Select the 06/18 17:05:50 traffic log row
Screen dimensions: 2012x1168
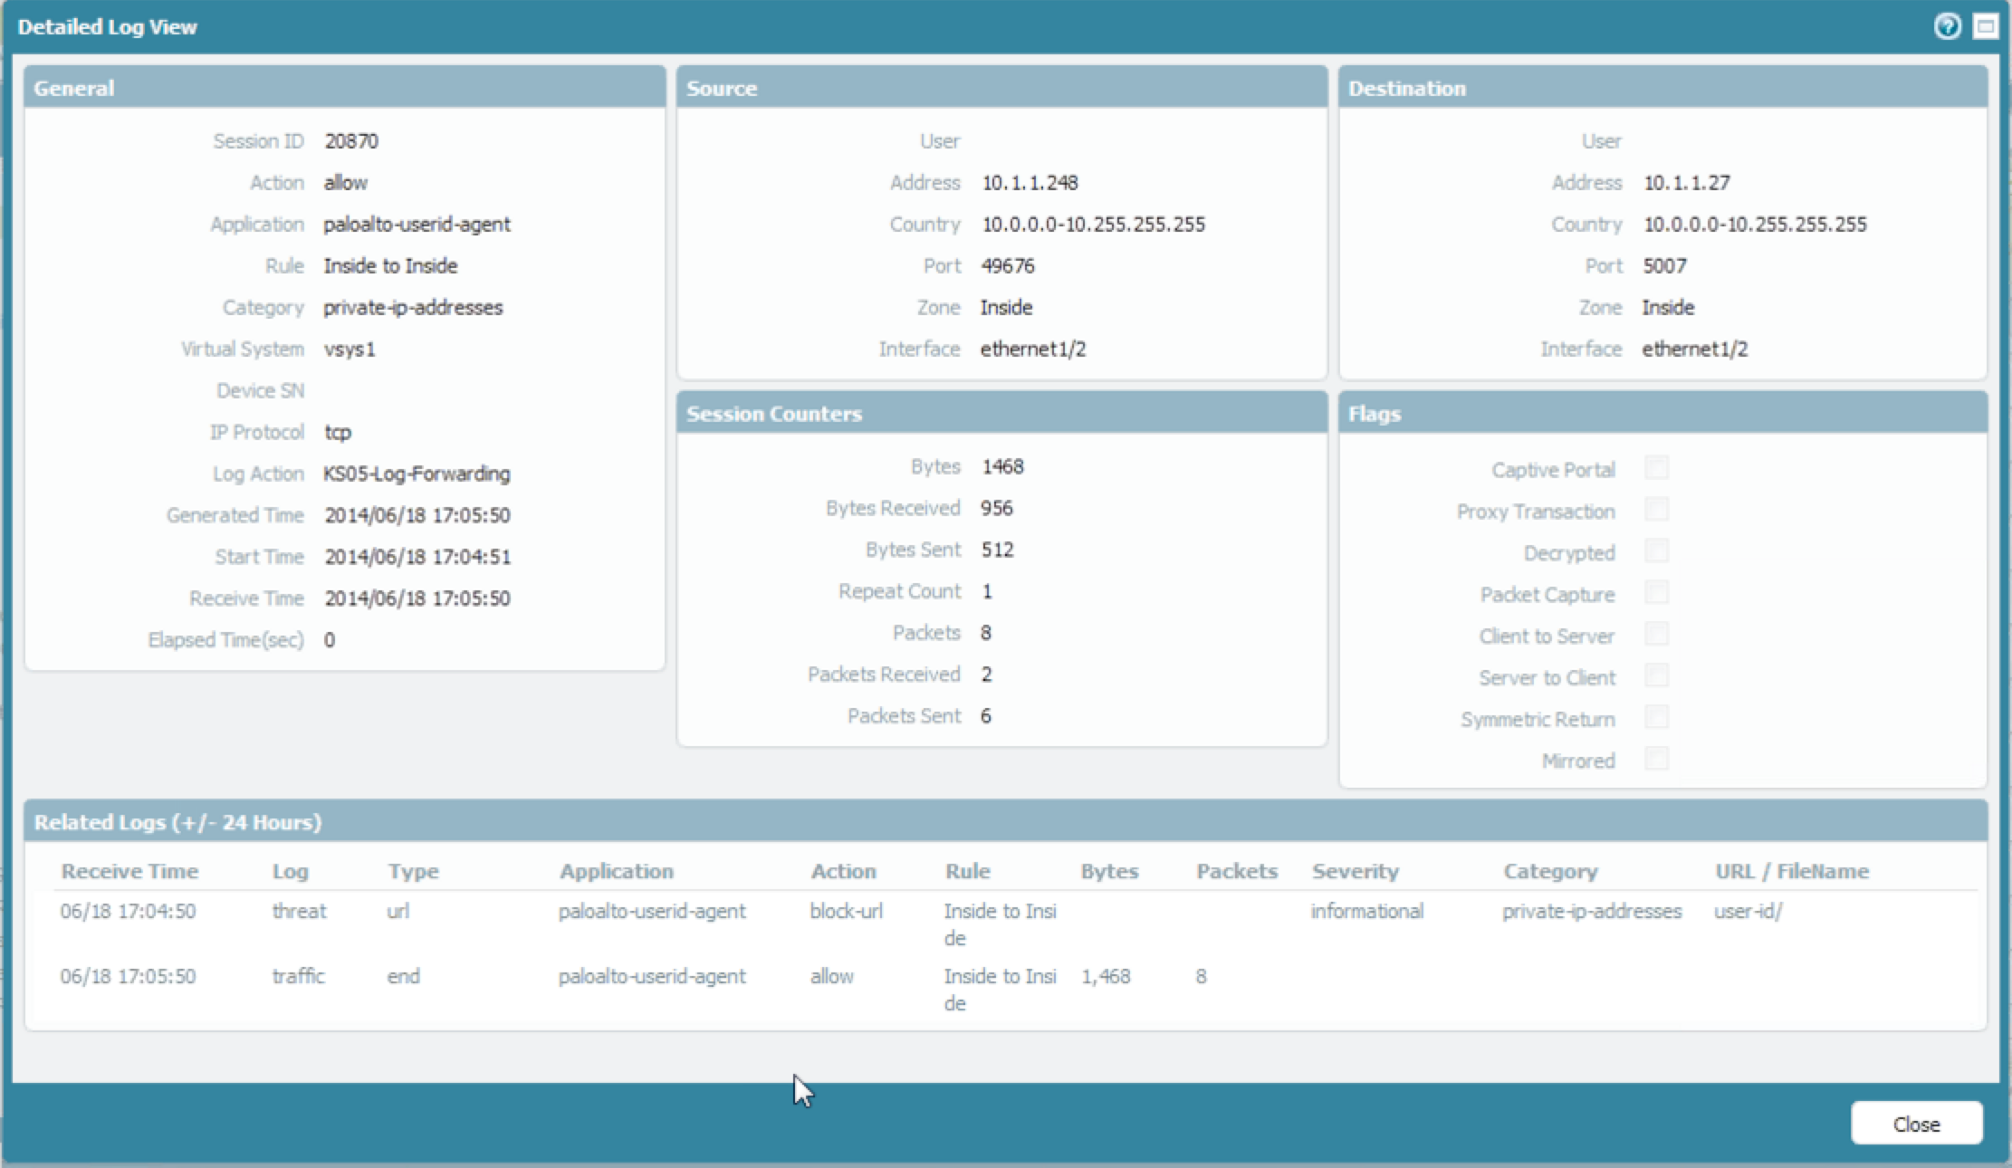point(1014,989)
